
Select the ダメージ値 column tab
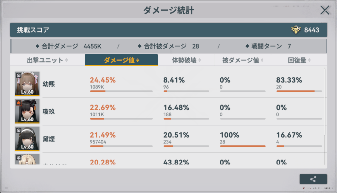pyautogui.click(x=121, y=60)
